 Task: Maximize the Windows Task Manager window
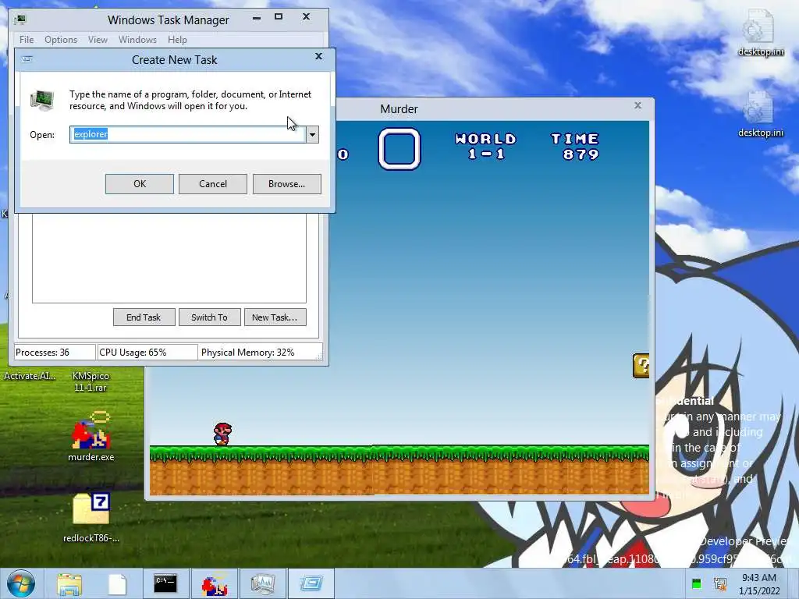[x=279, y=17]
